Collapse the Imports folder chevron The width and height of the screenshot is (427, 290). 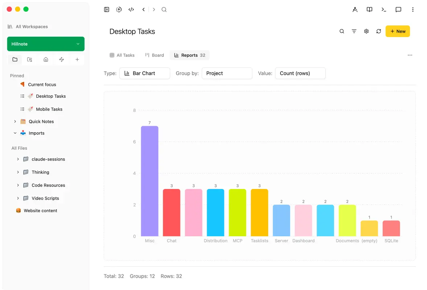pyautogui.click(x=15, y=133)
